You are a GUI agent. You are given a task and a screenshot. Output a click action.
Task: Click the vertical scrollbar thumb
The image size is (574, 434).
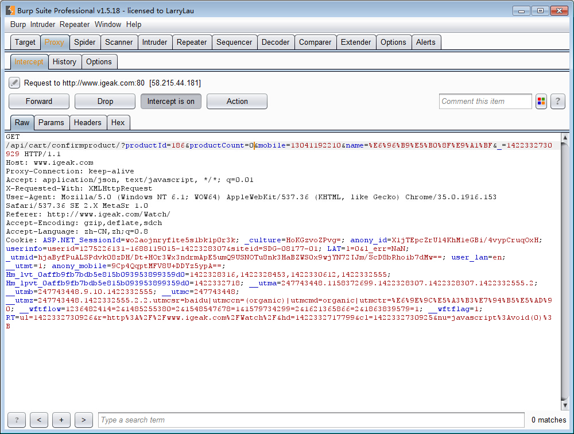click(565, 271)
